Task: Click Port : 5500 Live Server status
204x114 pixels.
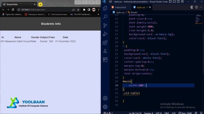Action: tap(185, 113)
